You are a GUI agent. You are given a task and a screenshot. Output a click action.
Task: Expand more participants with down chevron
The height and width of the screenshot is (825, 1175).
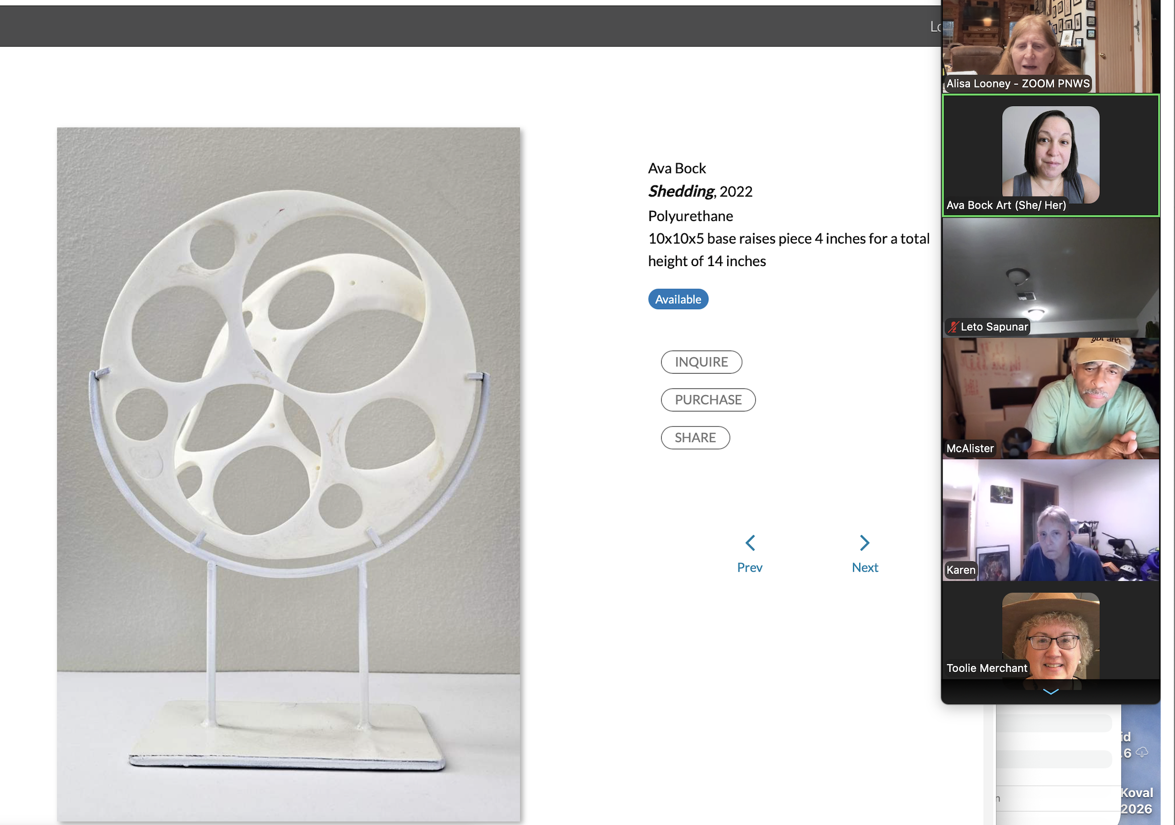[x=1051, y=692]
